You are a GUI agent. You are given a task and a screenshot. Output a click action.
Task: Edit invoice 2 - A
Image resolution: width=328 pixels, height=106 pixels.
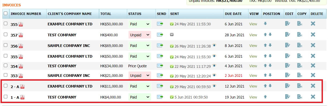click(288, 86)
